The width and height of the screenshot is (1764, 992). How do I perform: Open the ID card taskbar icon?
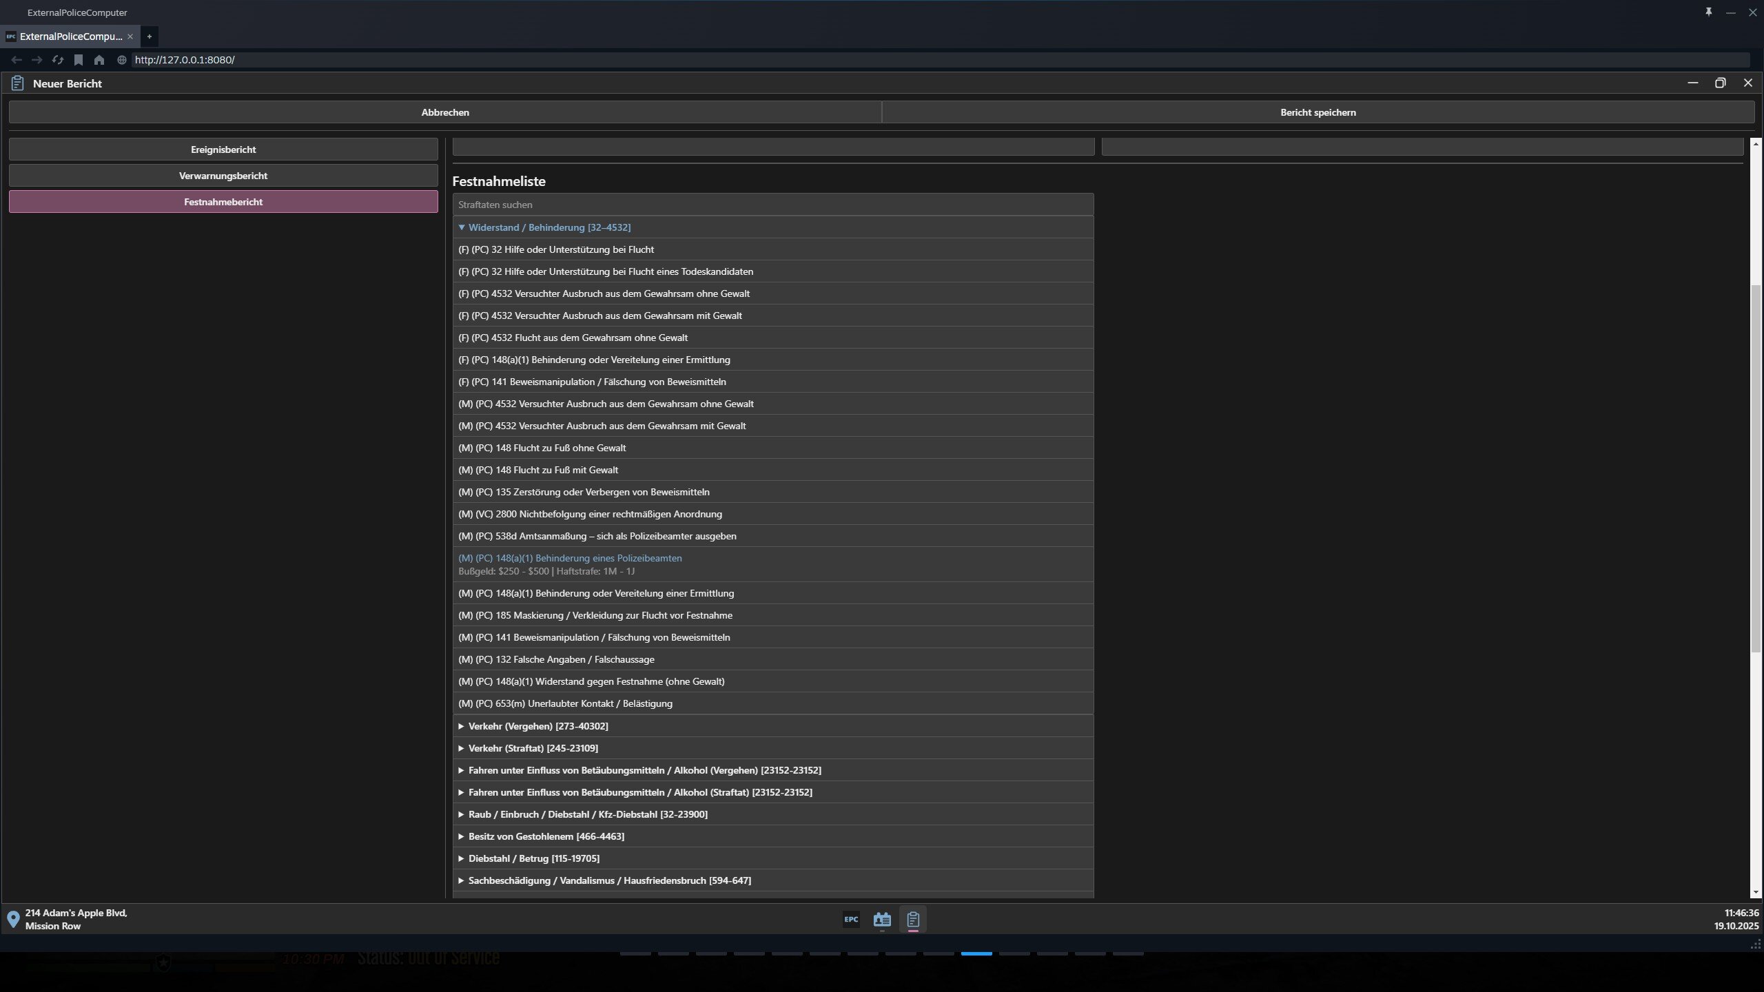click(x=882, y=919)
